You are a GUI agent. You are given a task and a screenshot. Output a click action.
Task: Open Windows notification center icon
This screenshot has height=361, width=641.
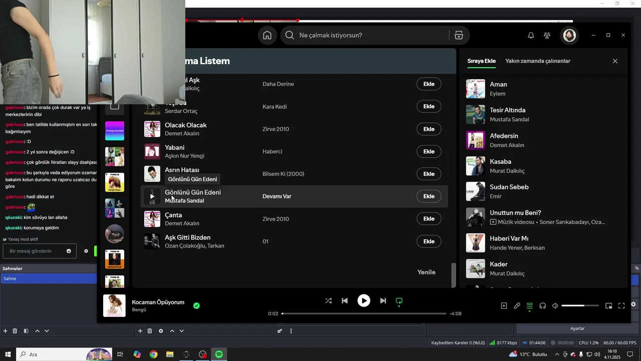tap(630, 354)
